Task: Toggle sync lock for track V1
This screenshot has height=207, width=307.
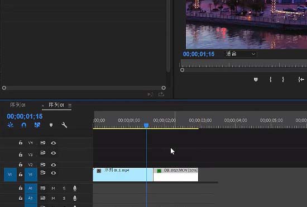Action: click(x=43, y=172)
